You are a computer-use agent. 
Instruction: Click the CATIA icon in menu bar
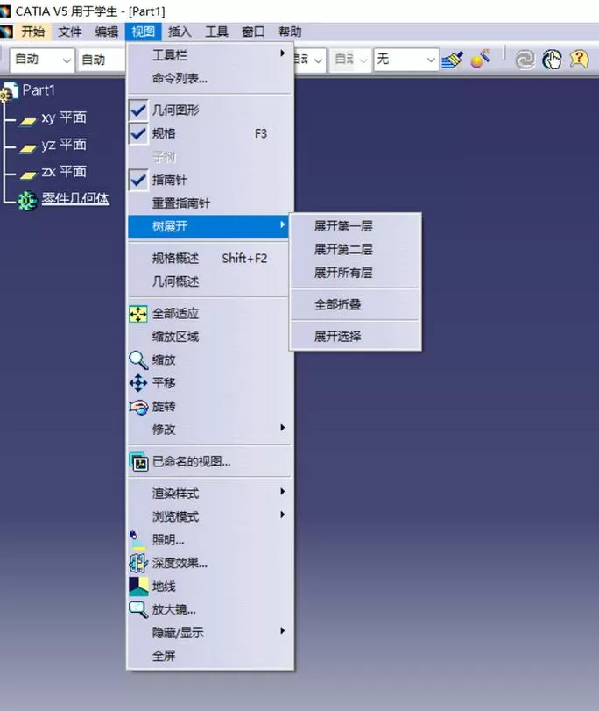[x=6, y=32]
